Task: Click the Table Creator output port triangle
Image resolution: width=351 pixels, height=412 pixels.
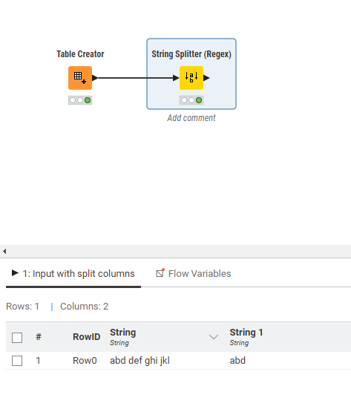Action: 95,78
